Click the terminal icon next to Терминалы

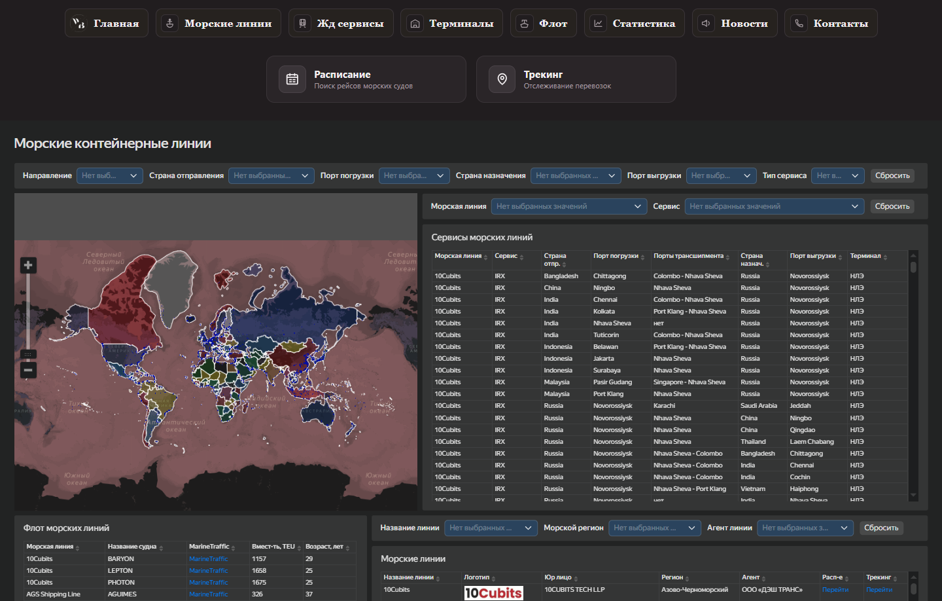(415, 24)
